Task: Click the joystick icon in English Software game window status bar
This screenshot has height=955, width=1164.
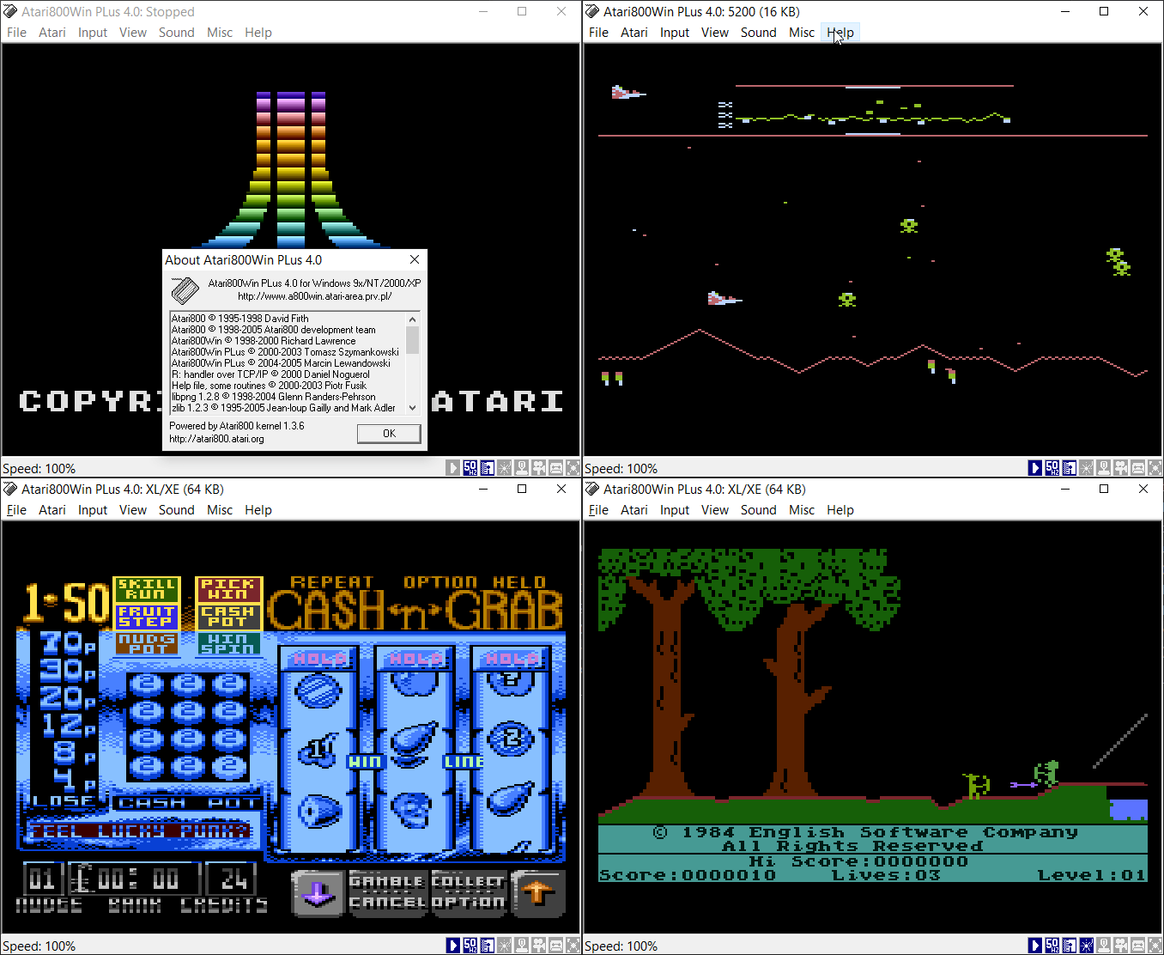Action: tap(1103, 946)
